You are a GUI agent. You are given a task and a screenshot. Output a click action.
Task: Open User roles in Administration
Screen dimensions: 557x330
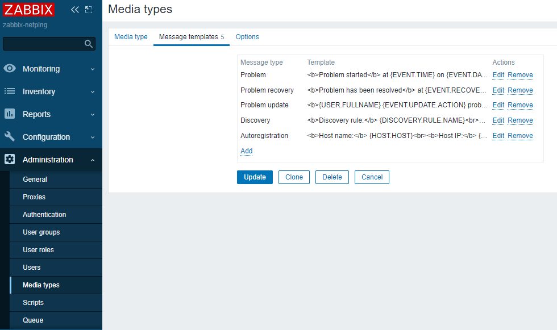(x=38, y=250)
